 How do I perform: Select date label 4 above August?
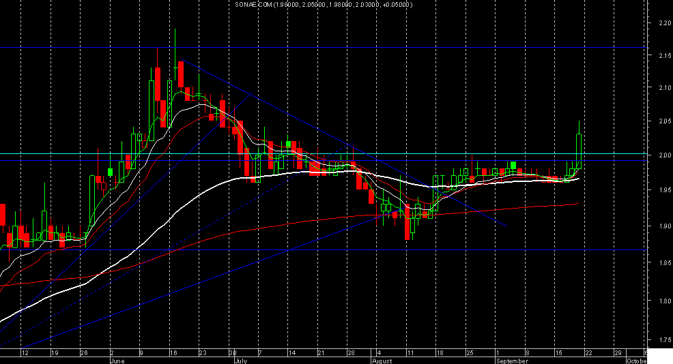[379, 353]
